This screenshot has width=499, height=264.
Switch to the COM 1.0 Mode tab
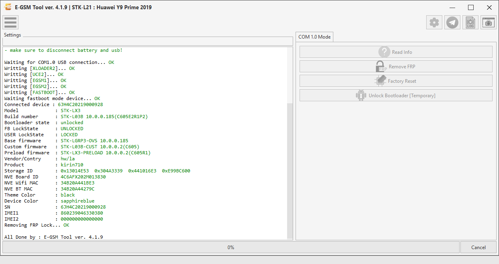314,37
